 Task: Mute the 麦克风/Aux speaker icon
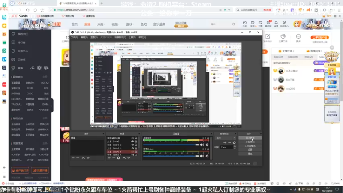(202, 156)
